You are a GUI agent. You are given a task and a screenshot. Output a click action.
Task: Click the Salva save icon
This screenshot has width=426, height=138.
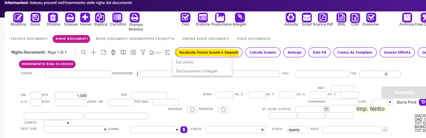tap(35, 17)
